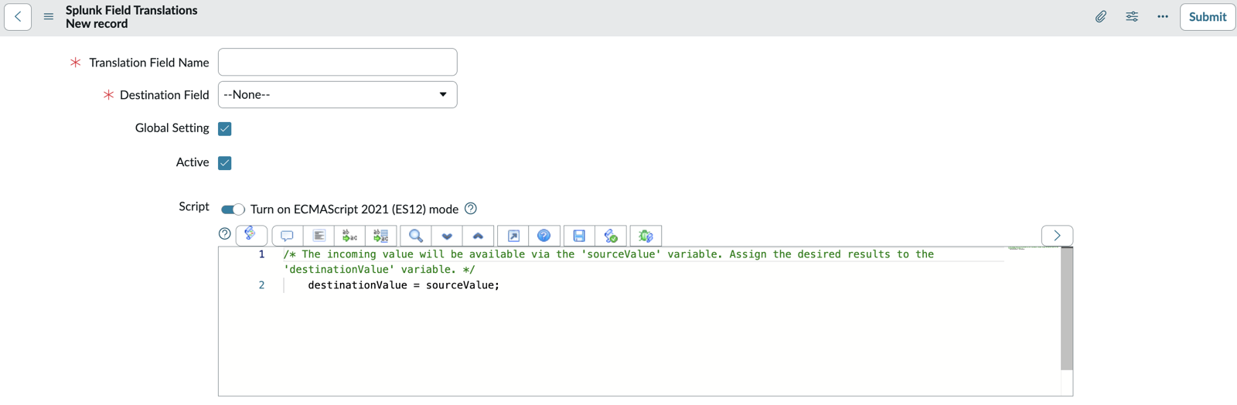Toggle ECMAScript 2021 (ES12) mode switch
Image resolution: width=1237 pixels, height=405 pixels.
pyautogui.click(x=233, y=209)
